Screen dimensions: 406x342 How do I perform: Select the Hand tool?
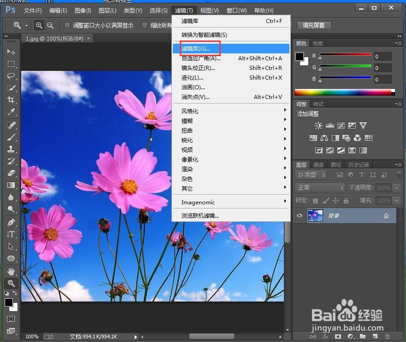pyautogui.click(x=11, y=272)
